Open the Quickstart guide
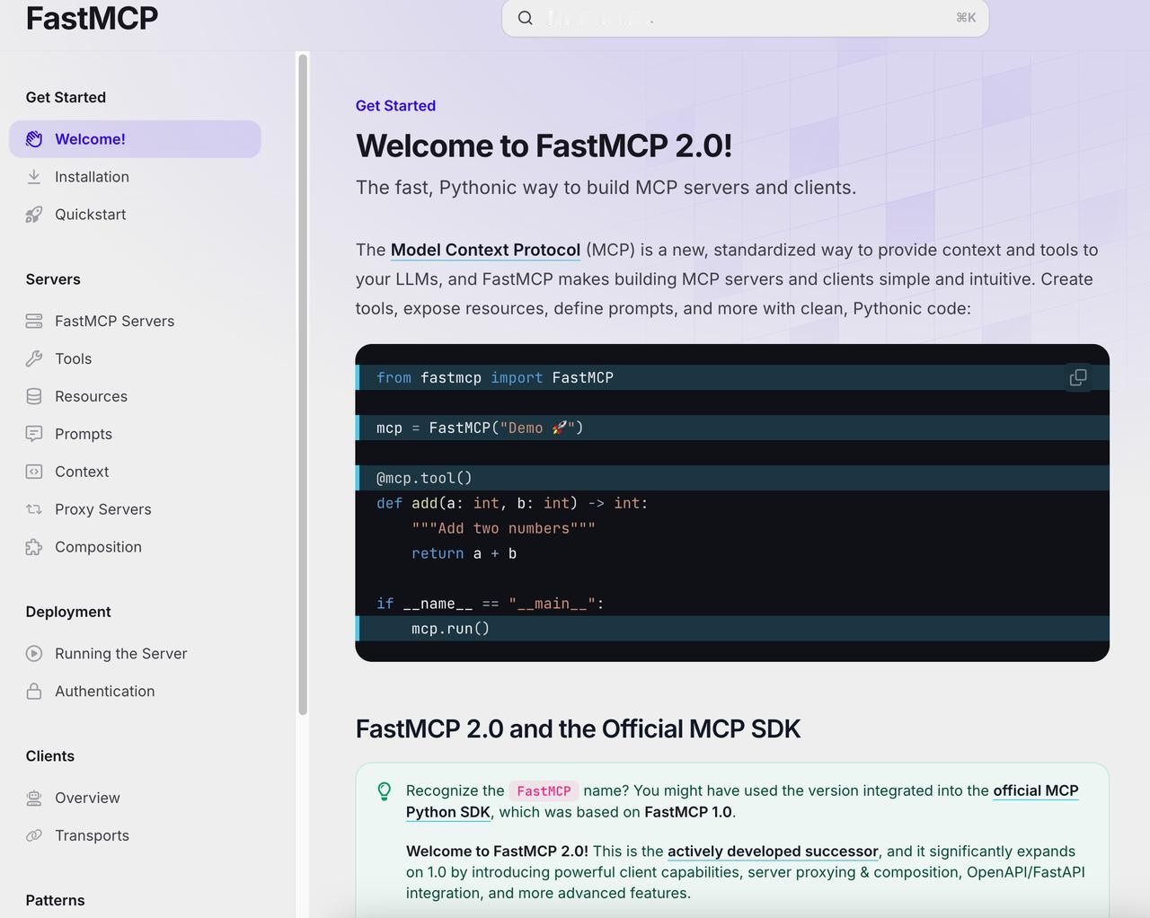Screen dimensions: 1150x918 (x=135, y=215)
